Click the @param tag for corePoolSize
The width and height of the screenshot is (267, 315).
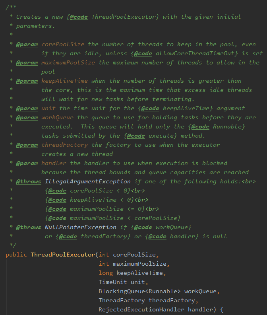point(27,44)
